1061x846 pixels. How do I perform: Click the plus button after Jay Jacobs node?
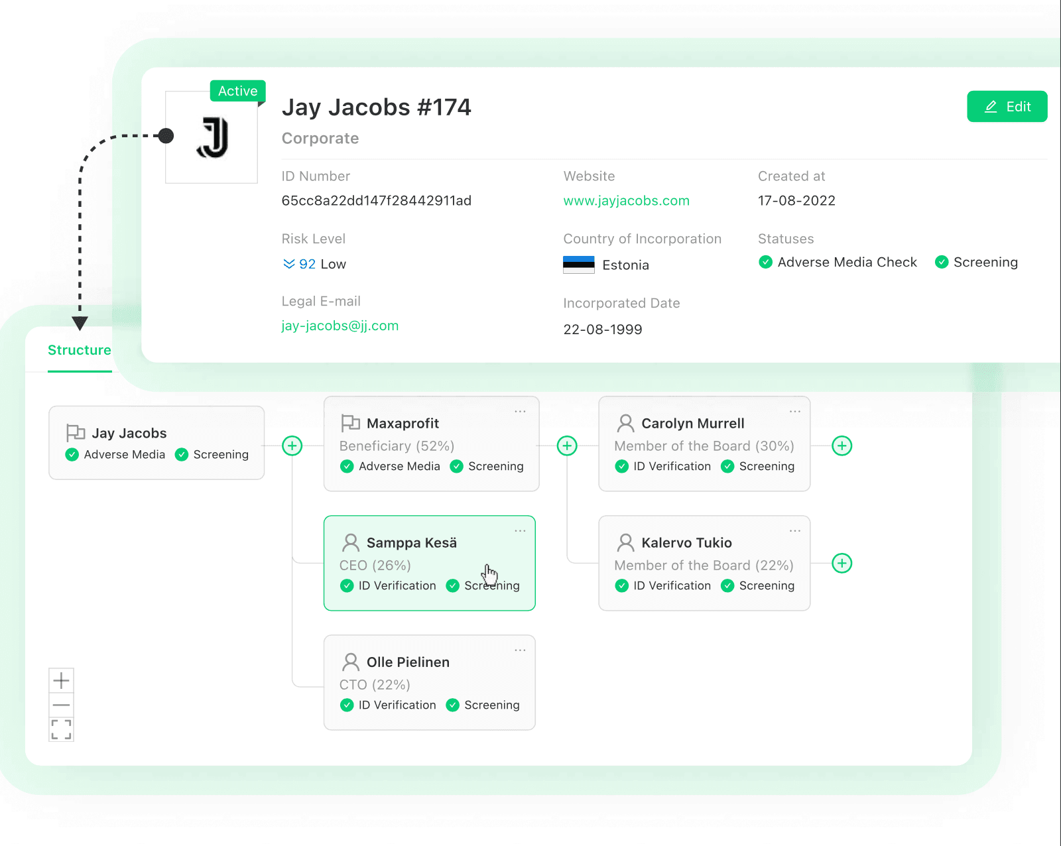(292, 446)
